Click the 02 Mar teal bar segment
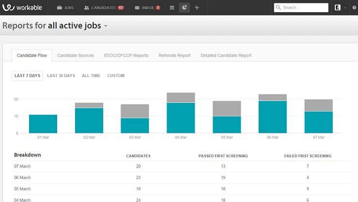This screenshot has height=202, width=358. pos(89,121)
